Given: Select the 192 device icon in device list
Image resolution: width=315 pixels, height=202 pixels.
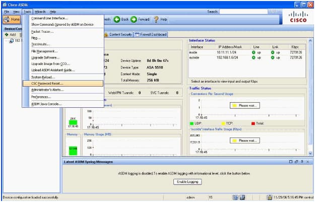Looking at the screenshot, I should tap(12, 41).
